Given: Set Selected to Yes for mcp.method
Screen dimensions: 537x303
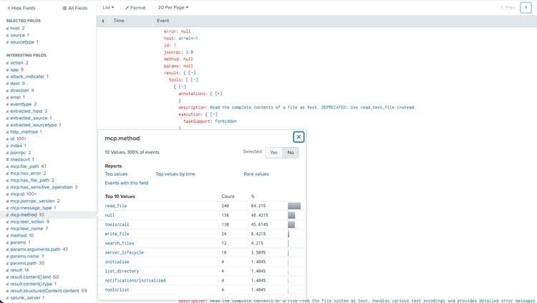Looking at the screenshot, I should point(273,152).
